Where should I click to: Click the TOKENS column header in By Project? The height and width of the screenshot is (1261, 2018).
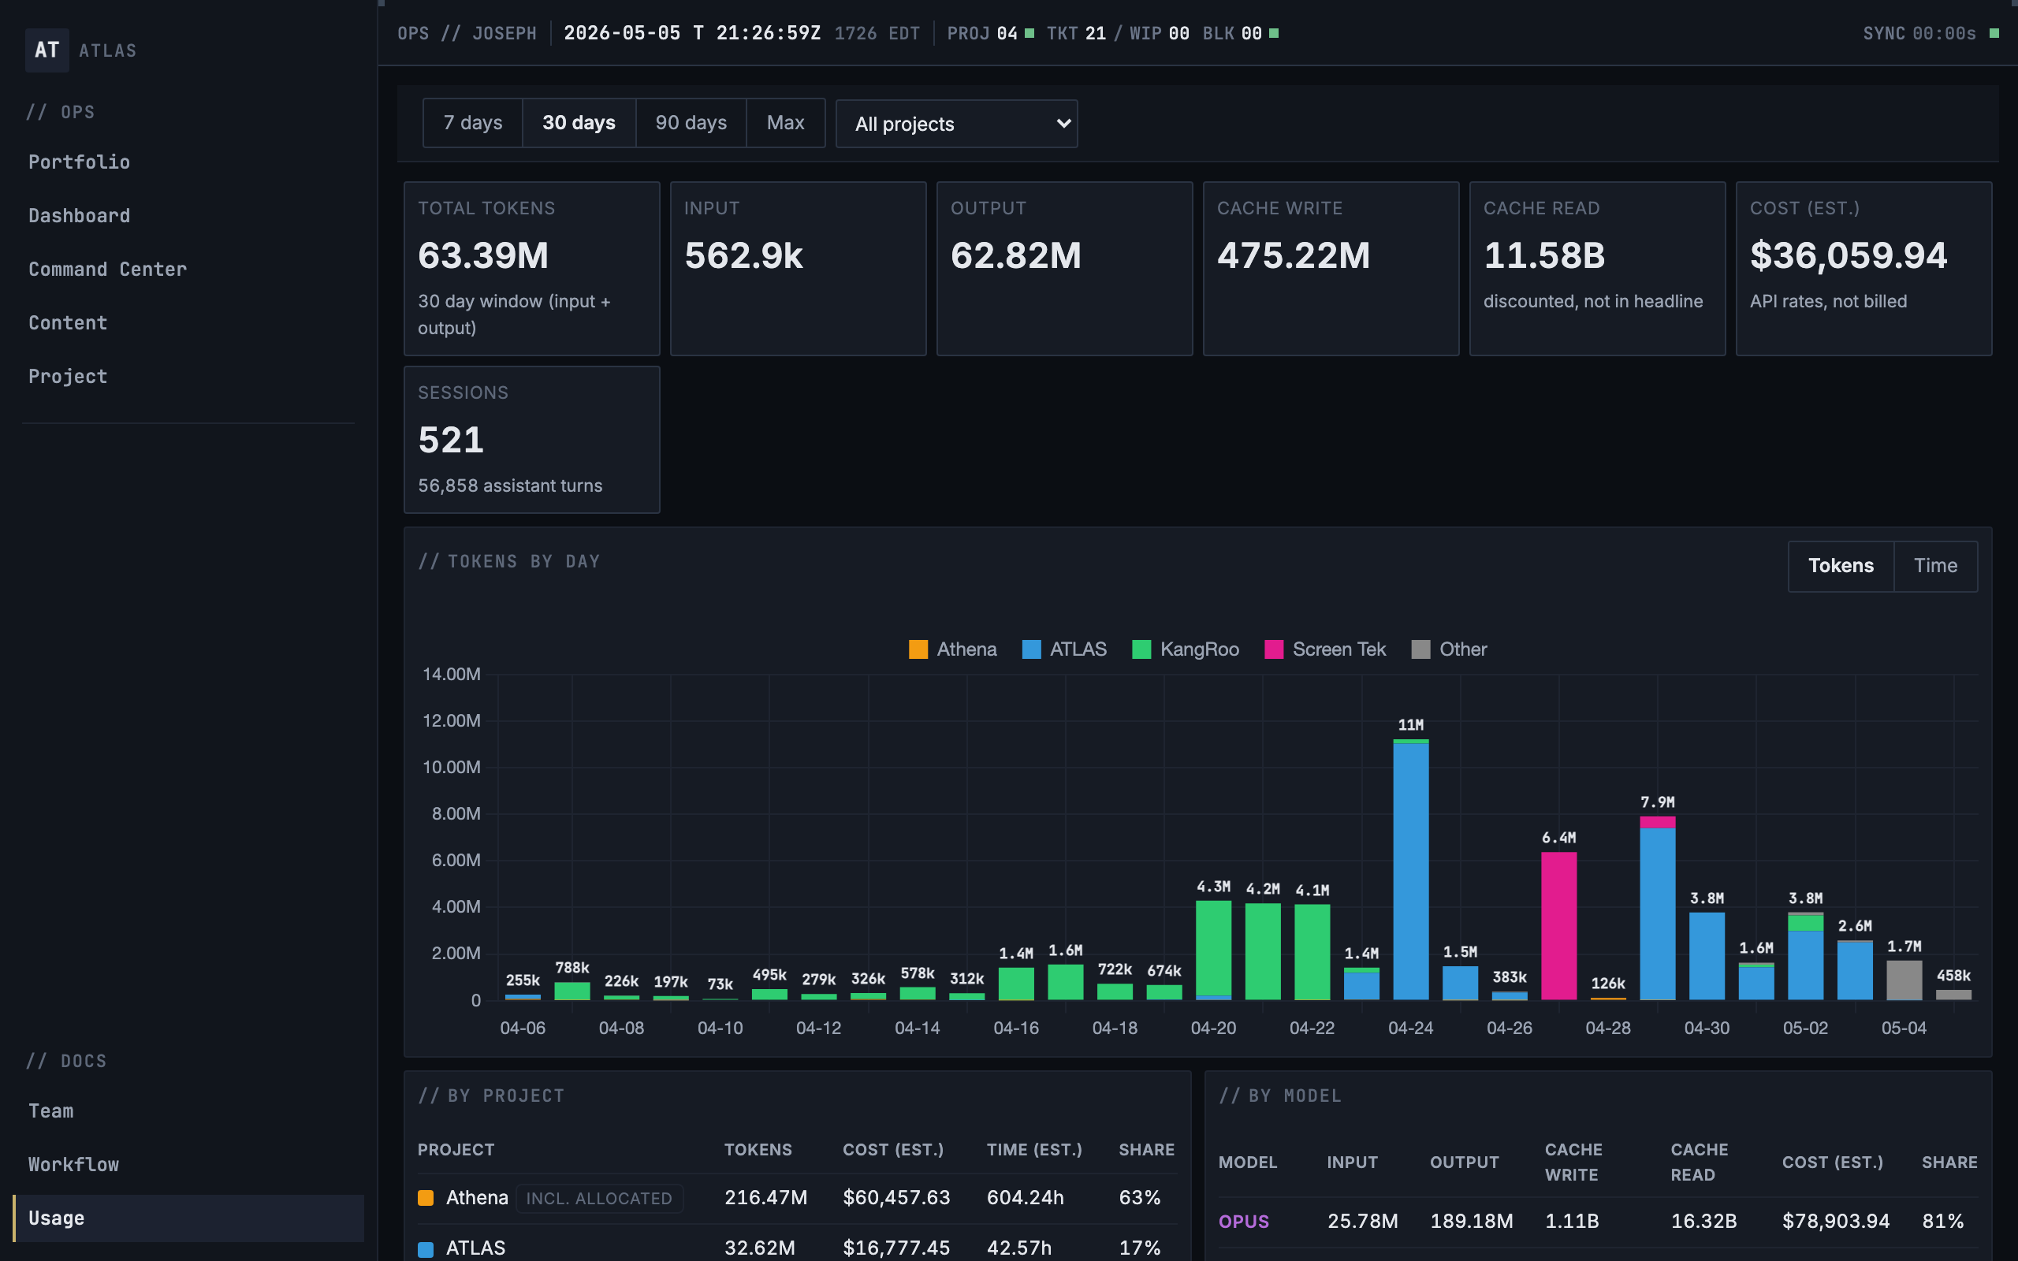click(758, 1149)
